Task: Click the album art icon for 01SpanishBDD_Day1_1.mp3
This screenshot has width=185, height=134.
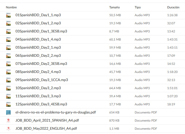Action: click(8, 15)
